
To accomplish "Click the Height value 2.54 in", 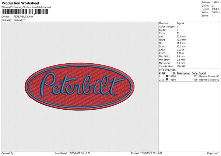I will (x=215, y=9).
